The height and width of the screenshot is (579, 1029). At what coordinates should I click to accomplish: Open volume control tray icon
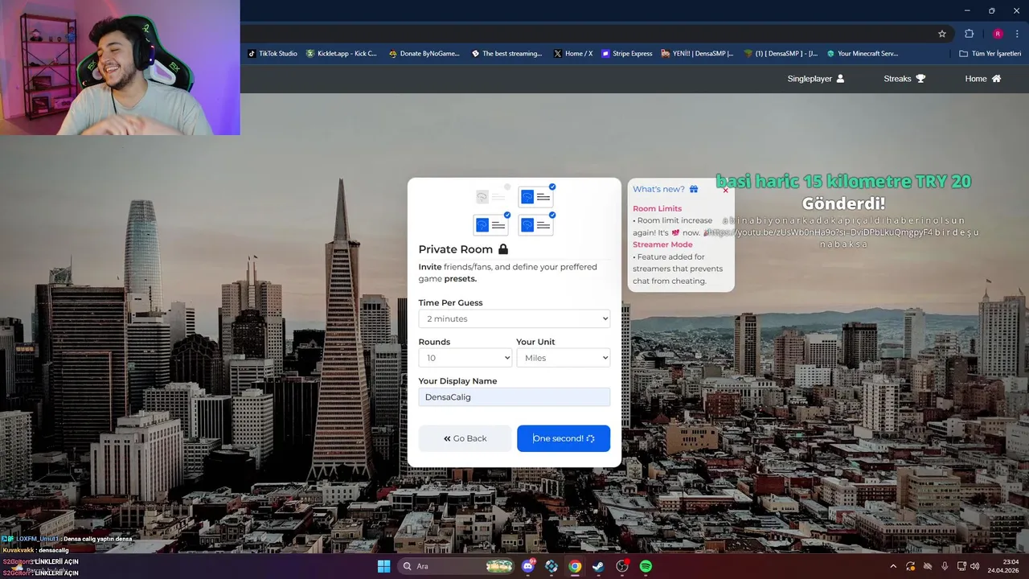(x=975, y=566)
